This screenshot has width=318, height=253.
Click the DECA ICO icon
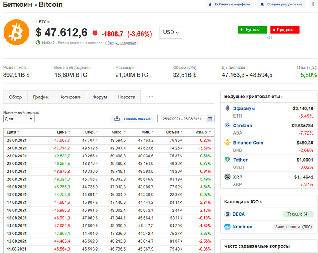(x=227, y=214)
